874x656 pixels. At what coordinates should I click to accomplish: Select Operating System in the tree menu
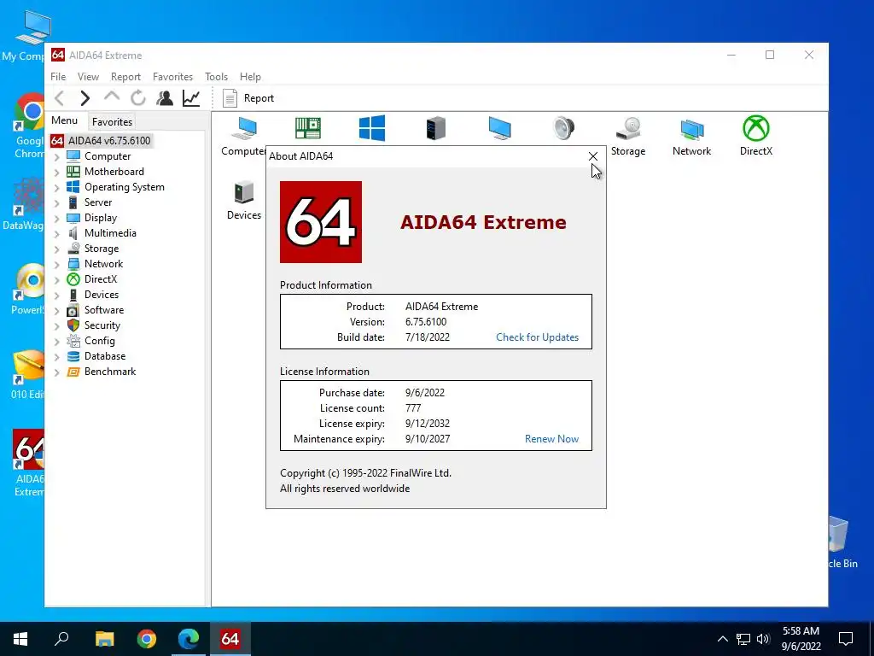click(124, 187)
